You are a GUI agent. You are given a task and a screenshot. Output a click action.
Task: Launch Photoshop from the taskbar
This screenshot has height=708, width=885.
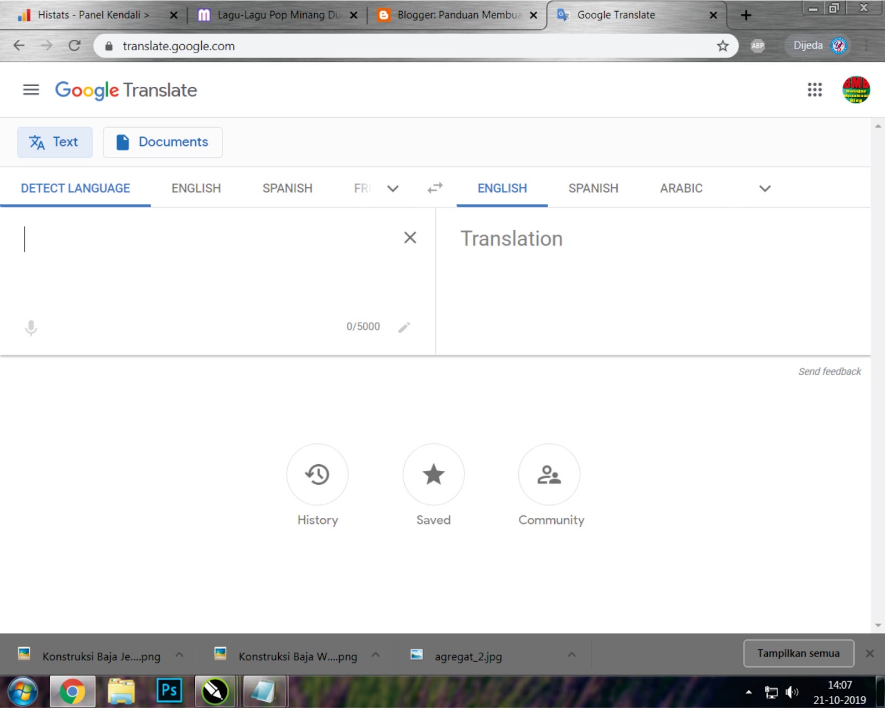tap(169, 690)
